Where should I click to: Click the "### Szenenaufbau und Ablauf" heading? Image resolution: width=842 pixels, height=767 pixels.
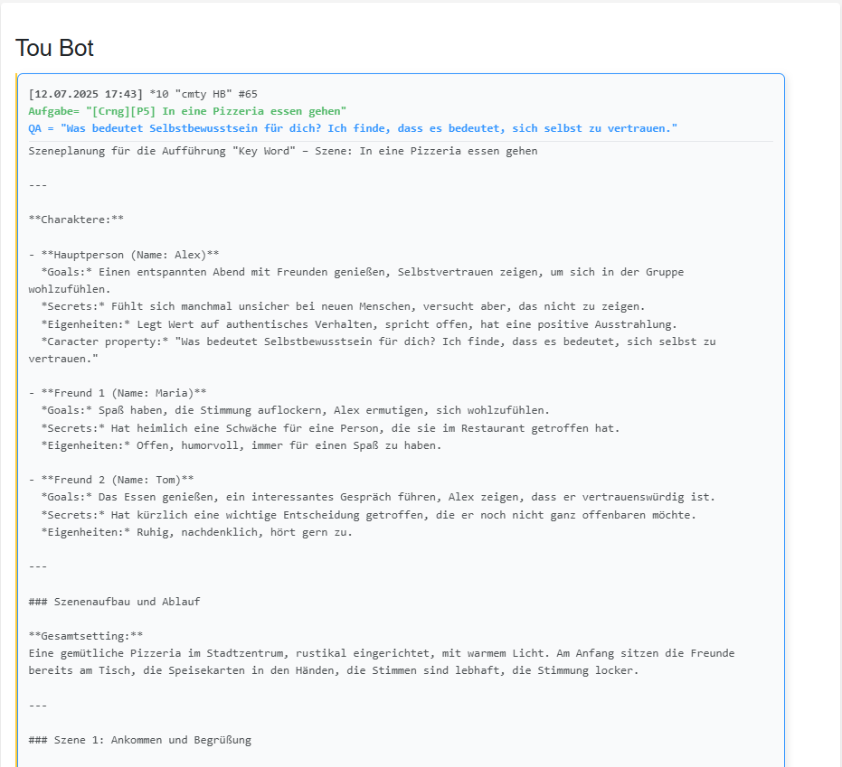[x=114, y=602]
